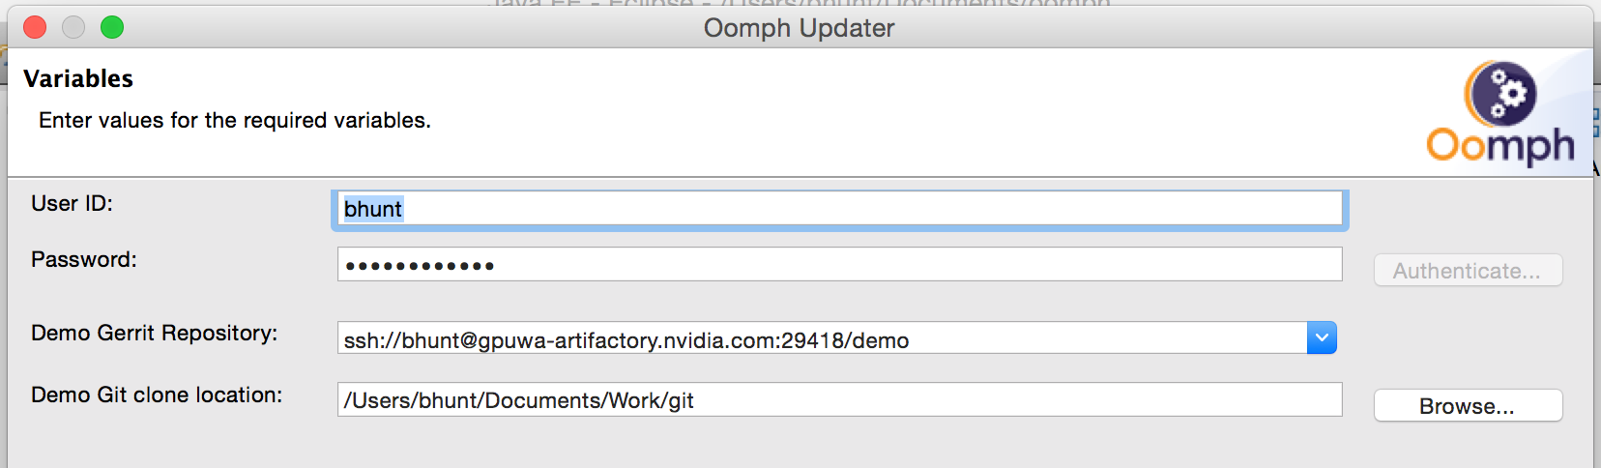
Task: Click the Oomph gear emblem icon
Action: click(x=1499, y=93)
